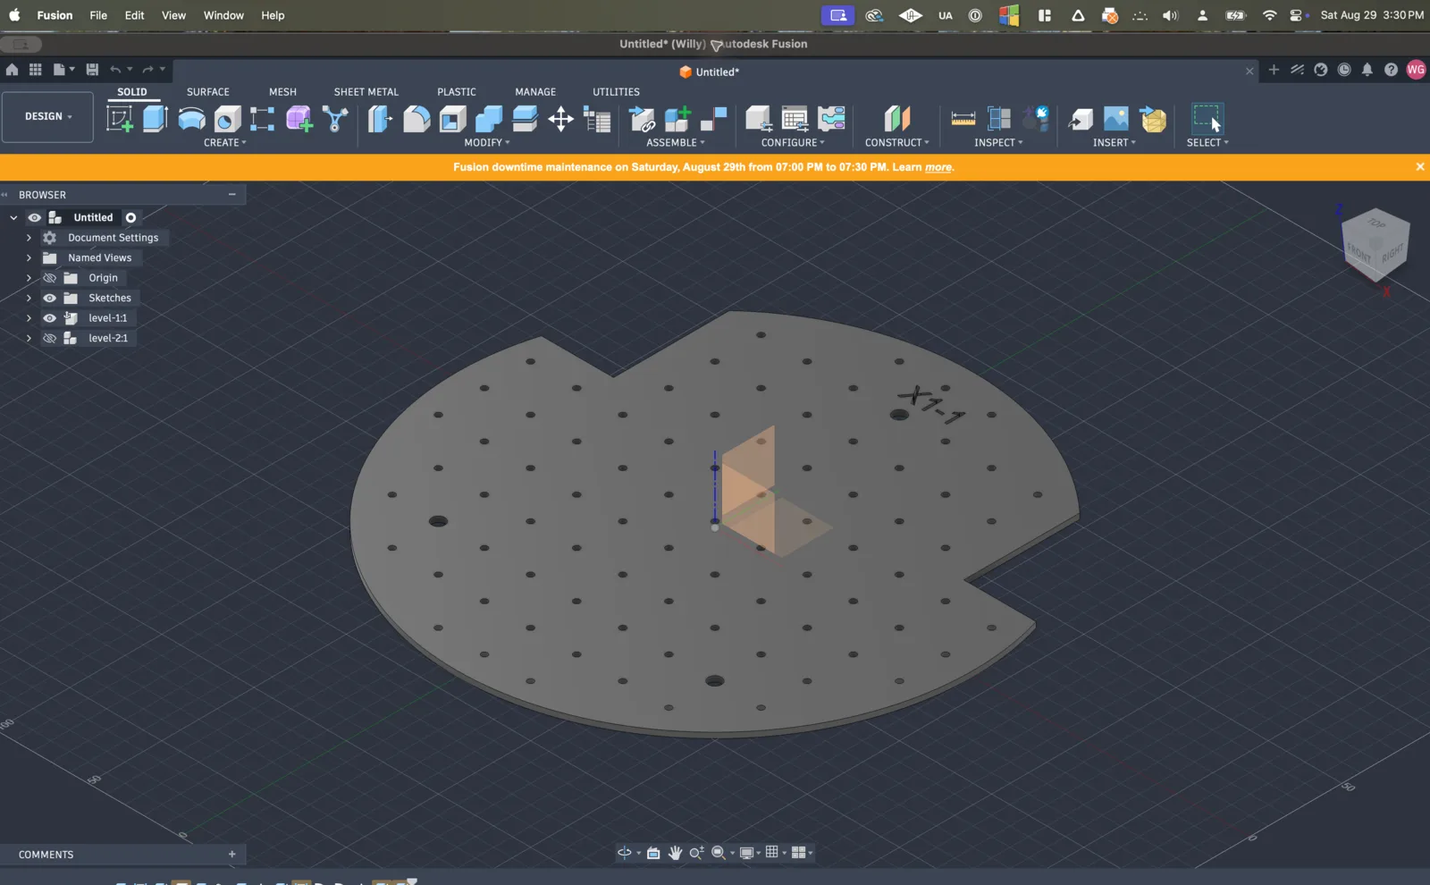Viewport: 1430px width, 885px height.
Task: Click the configuration rules icon
Action: point(831,118)
